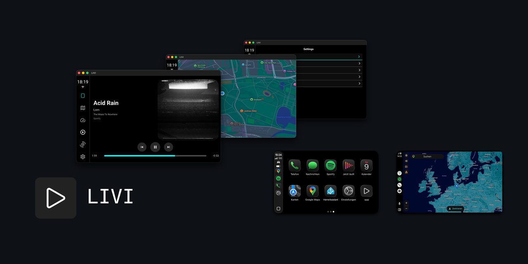Click the Suchen search field on map

point(427,156)
